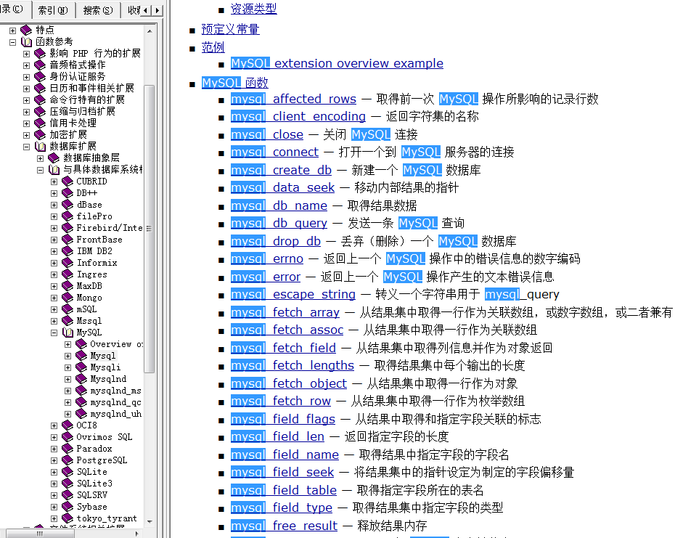The height and width of the screenshot is (538, 675).
Task: Open the 资源类型 link
Action: click(253, 9)
